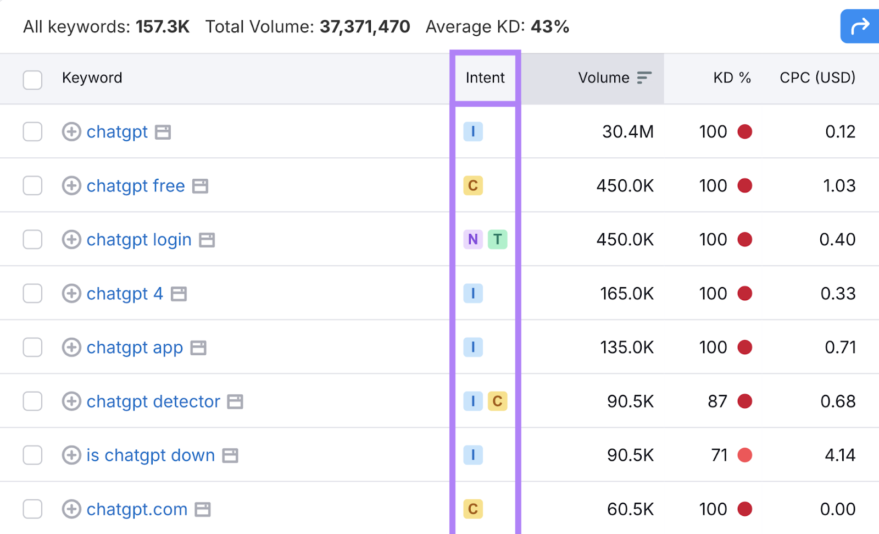Check the checkbox next to chatgpt app
879x534 pixels.
pos(32,347)
